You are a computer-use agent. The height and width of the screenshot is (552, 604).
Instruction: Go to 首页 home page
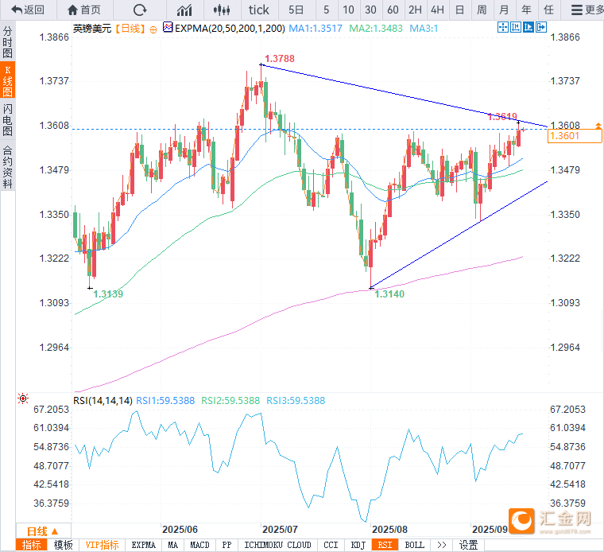click(84, 10)
